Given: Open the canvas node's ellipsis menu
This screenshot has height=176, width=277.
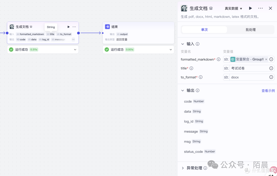Looking at the screenshot, I should pos(74,27).
